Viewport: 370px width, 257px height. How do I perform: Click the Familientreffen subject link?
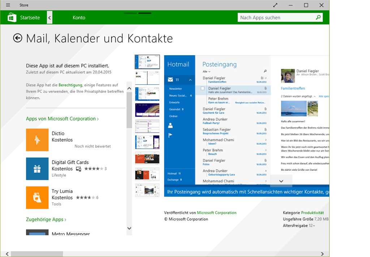pyautogui.click(x=293, y=88)
